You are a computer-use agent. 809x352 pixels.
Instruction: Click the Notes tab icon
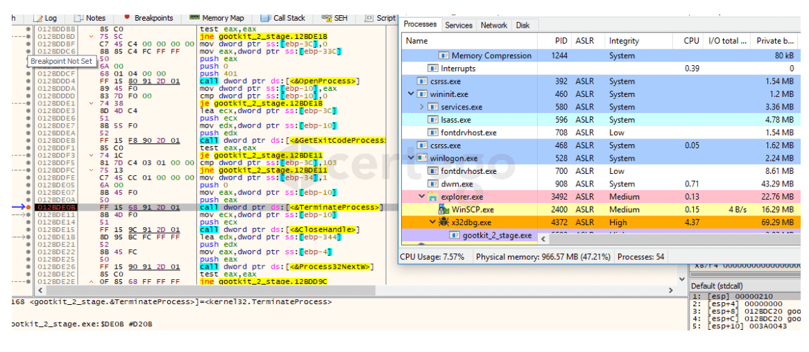point(79,18)
